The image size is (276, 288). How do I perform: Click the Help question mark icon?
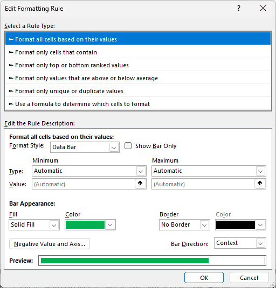[x=238, y=8]
